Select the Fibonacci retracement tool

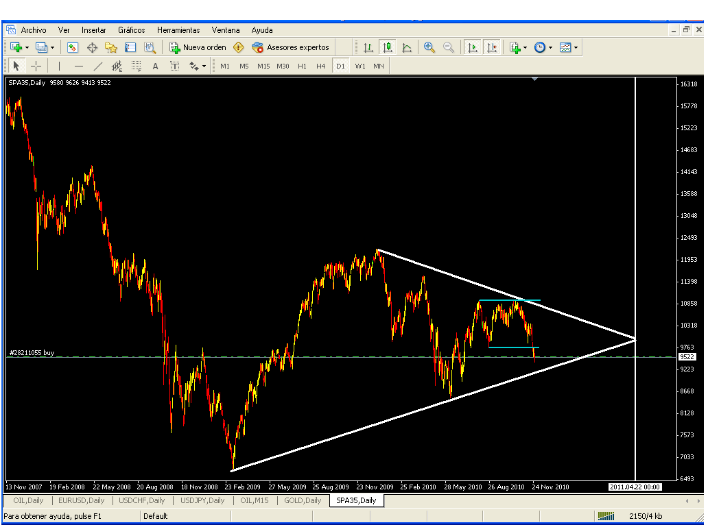click(137, 66)
